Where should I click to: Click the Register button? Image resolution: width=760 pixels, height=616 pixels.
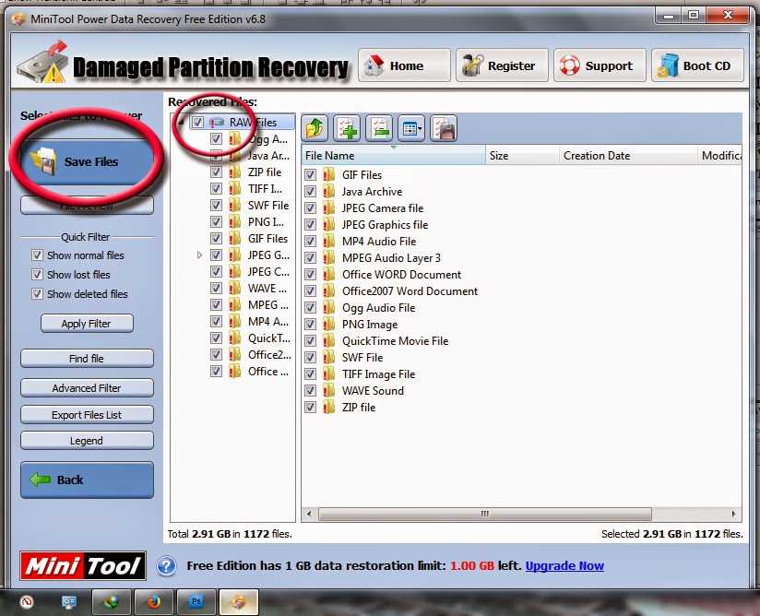click(x=502, y=65)
